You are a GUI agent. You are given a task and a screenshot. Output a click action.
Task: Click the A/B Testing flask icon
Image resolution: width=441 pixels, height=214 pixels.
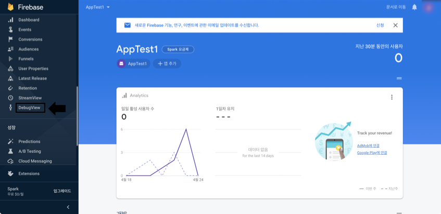click(x=10, y=151)
